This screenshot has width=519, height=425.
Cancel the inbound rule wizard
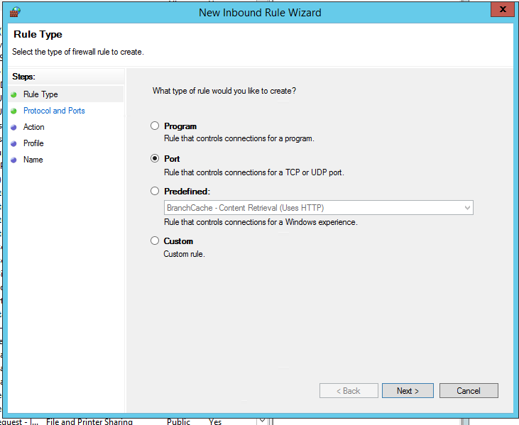coord(469,391)
